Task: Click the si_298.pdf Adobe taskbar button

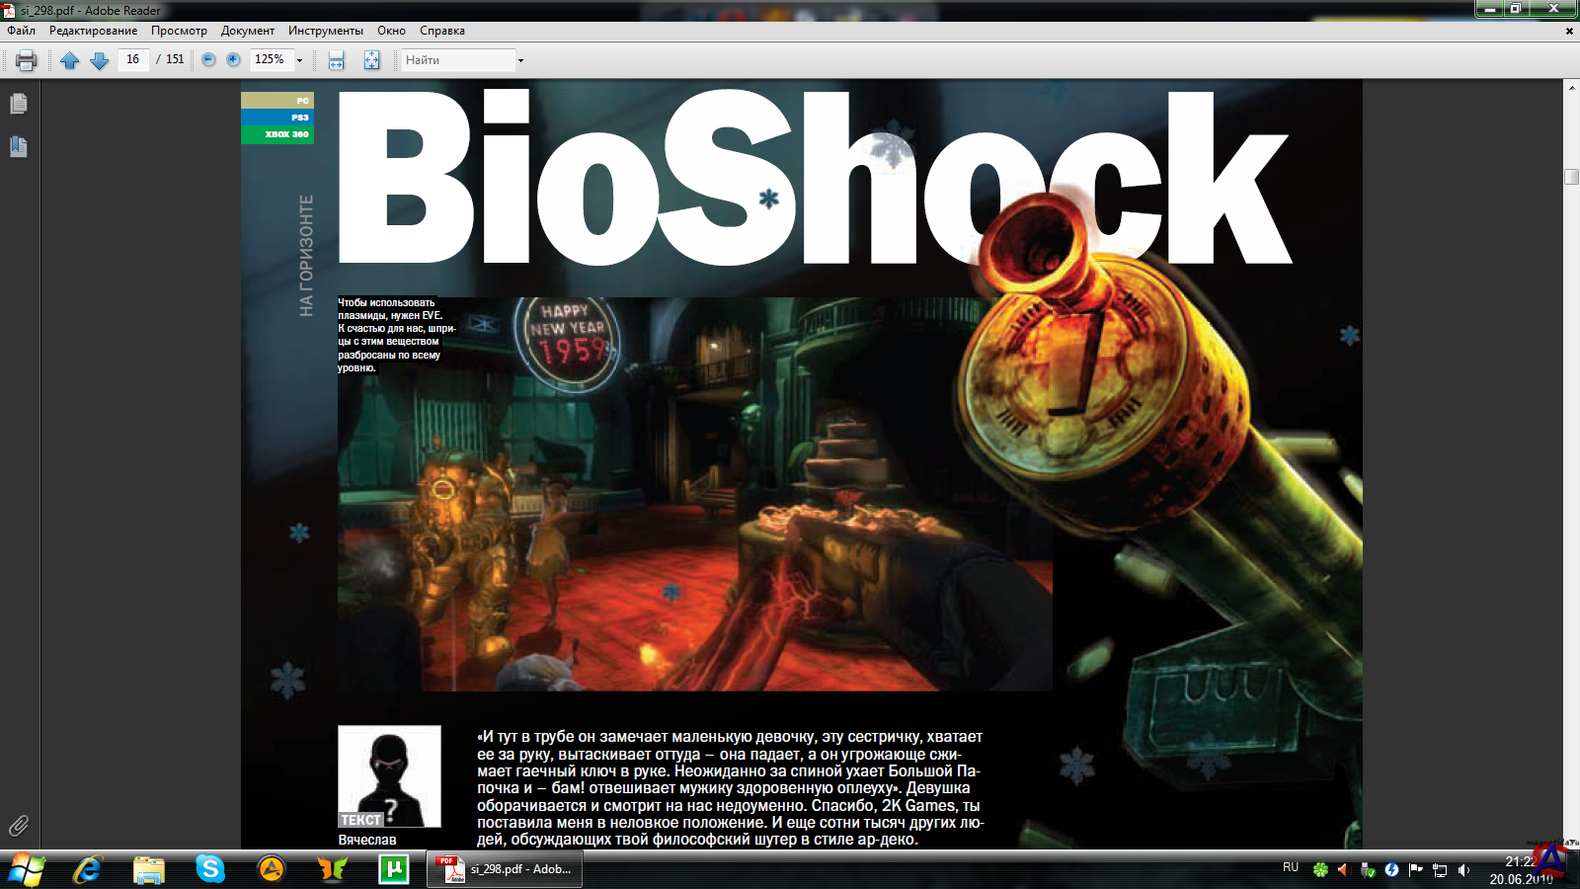Action: [505, 869]
